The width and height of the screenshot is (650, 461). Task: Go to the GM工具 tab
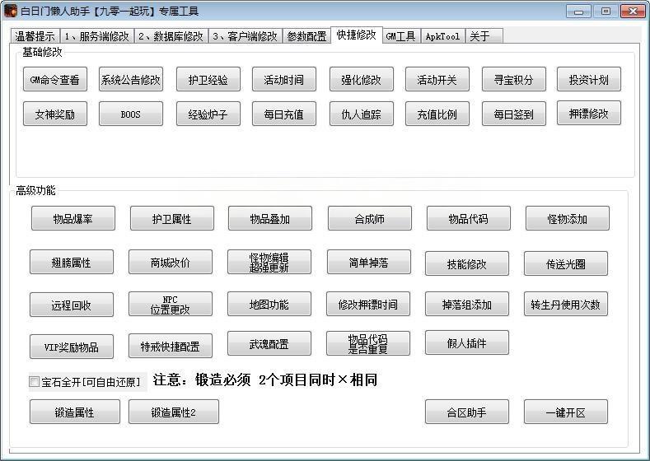400,37
